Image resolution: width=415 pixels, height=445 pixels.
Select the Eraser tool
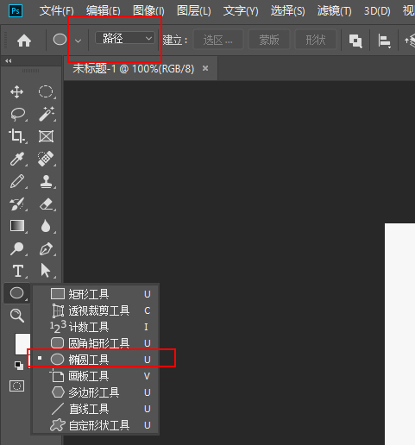pyautogui.click(x=47, y=204)
